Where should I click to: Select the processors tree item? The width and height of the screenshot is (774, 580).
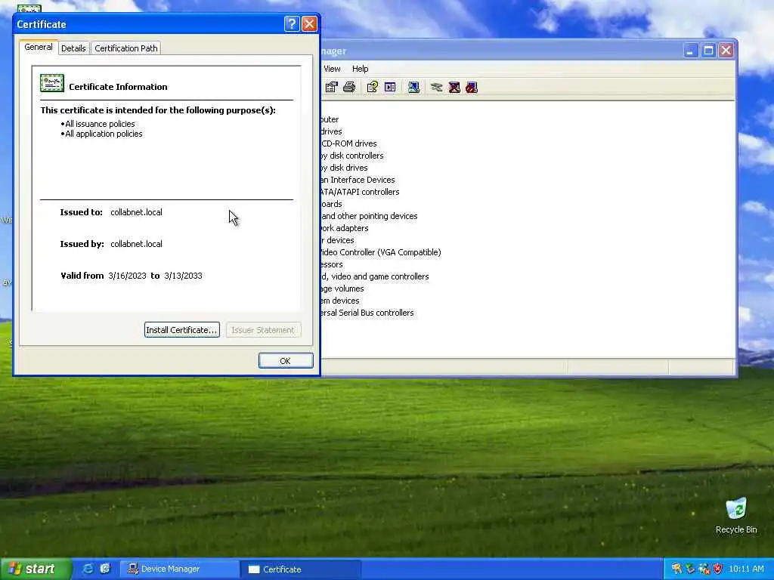[332, 264]
